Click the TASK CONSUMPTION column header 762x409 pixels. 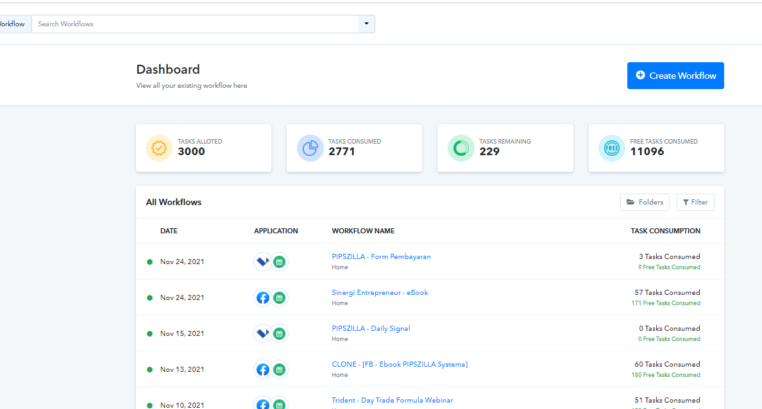[x=665, y=231]
